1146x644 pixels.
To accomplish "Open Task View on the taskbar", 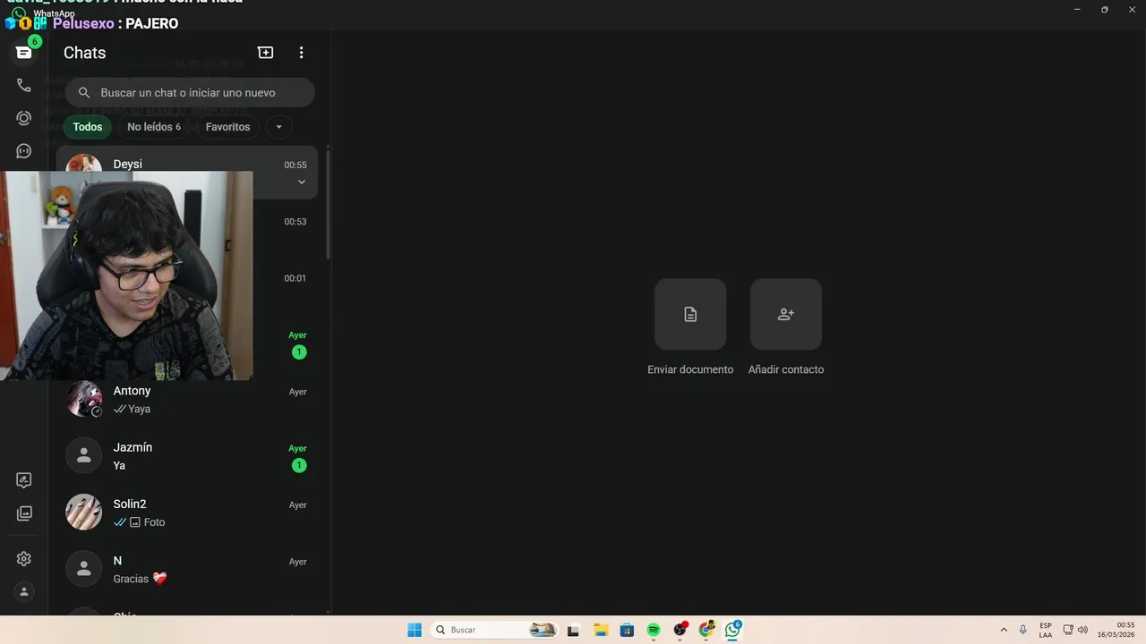I will tap(573, 630).
